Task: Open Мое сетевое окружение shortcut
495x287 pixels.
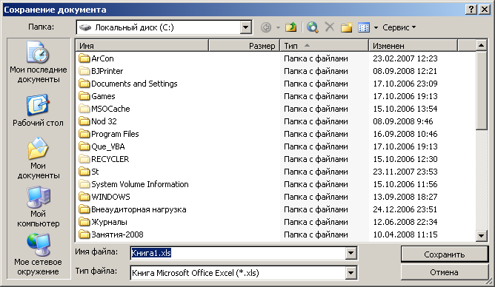Action: (39, 254)
